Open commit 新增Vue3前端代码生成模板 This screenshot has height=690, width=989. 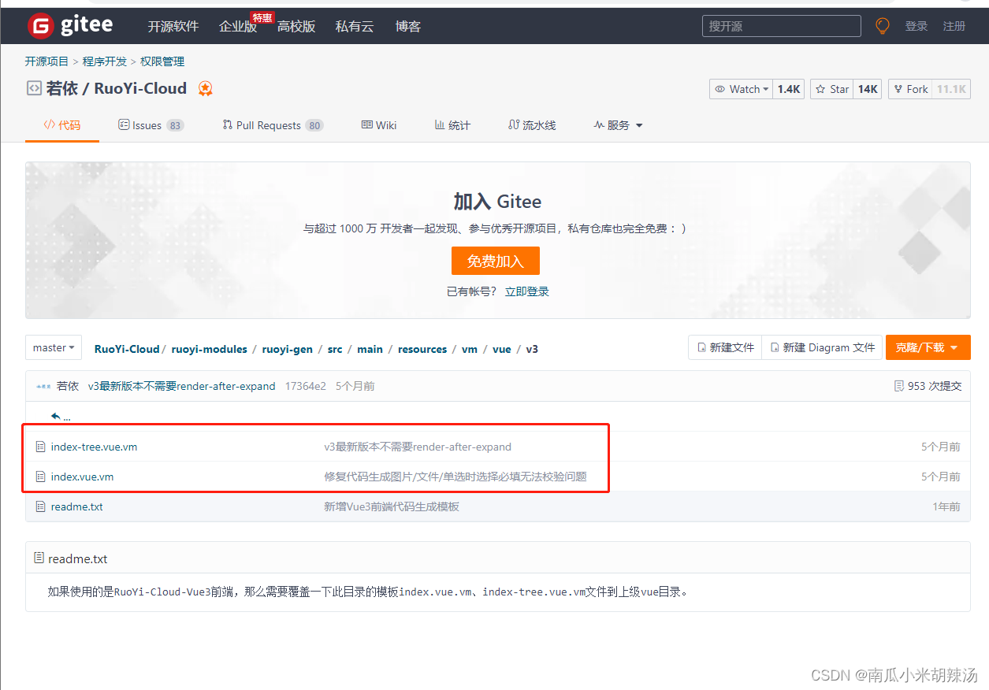click(392, 506)
